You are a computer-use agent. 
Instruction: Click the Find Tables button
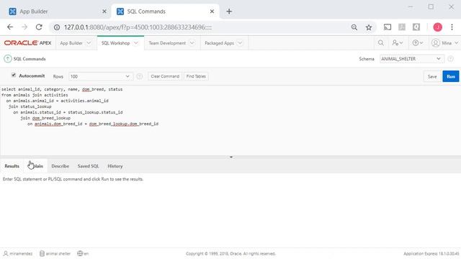tap(196, 76)
